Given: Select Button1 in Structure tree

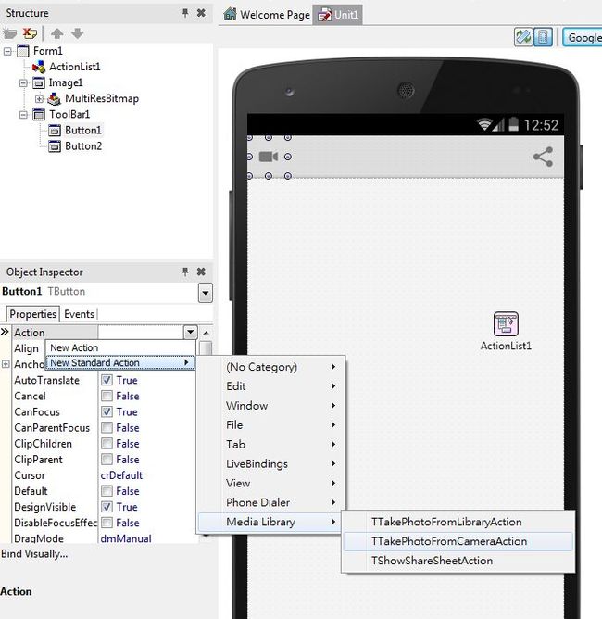Looking at the screenshot, I should point(82,130).
